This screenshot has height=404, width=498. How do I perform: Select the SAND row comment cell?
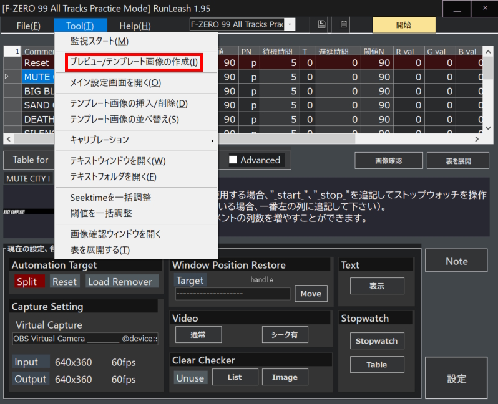click(38, 105)
